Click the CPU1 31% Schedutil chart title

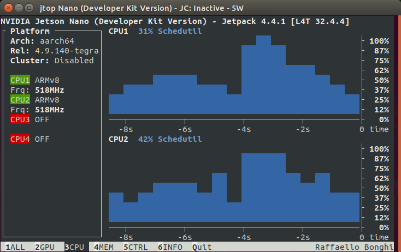coord(155,31)
